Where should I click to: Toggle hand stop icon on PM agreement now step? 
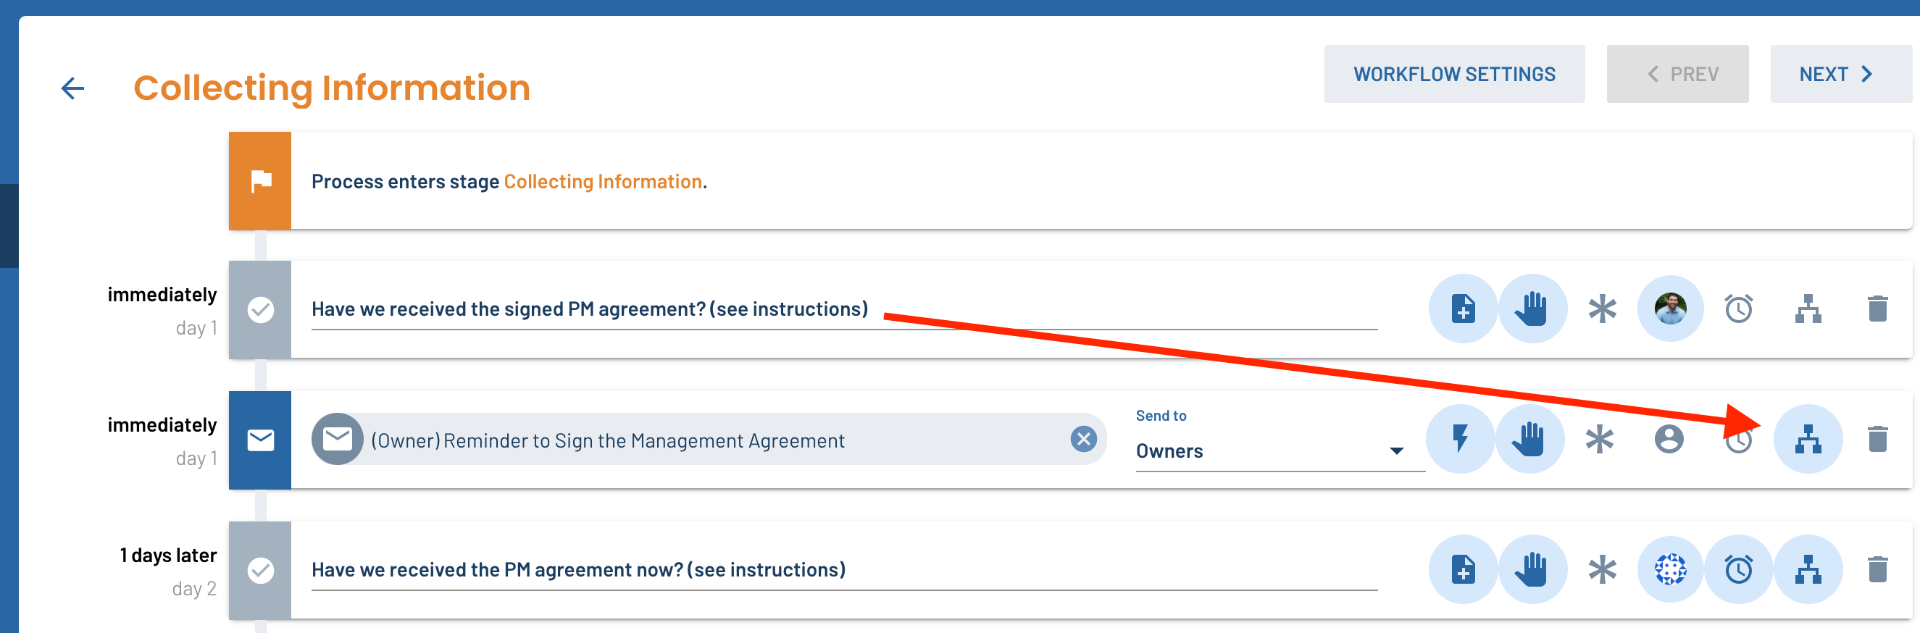click(x=1532, y=569)
